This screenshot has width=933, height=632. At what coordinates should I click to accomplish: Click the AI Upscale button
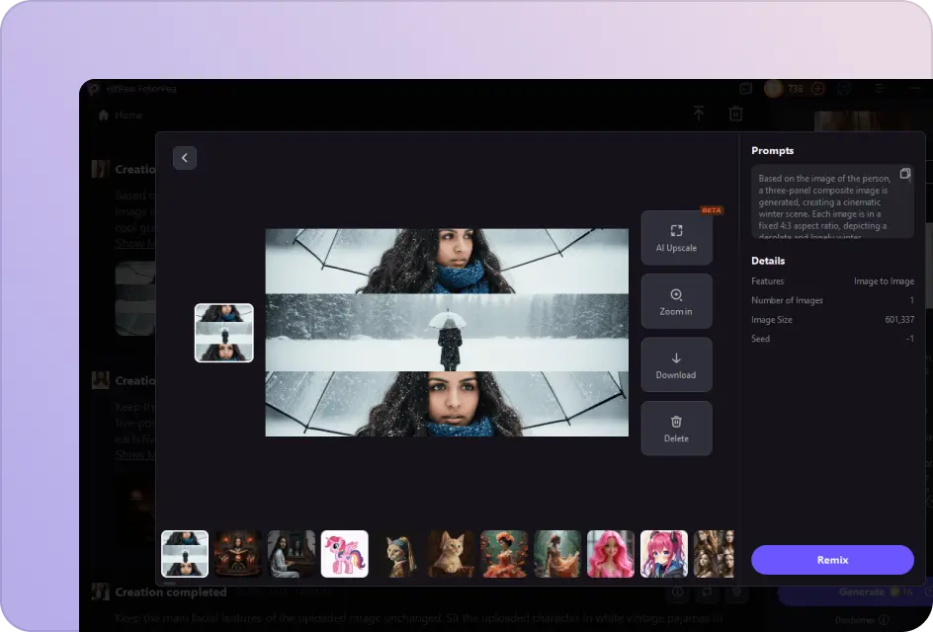(676, 238)
